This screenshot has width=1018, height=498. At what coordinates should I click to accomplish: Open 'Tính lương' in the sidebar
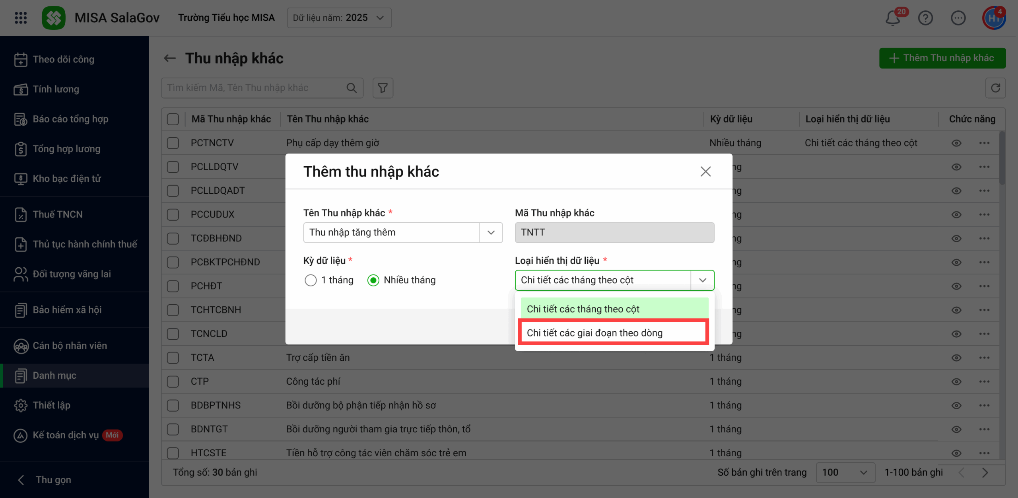(56, 89)
